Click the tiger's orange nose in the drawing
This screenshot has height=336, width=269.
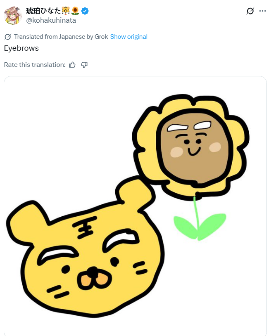point(95,279)
